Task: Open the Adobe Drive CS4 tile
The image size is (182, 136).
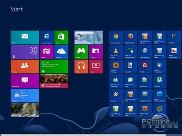Action: (x=145, y=95)
